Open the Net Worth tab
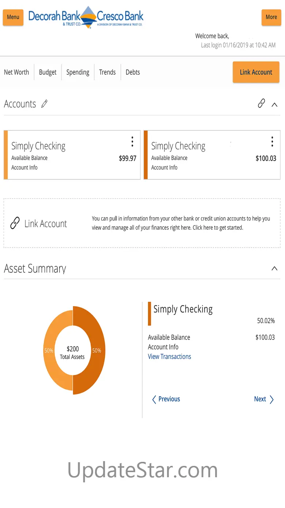The height and width of the screenshot is (508, 285). point(16,72)
